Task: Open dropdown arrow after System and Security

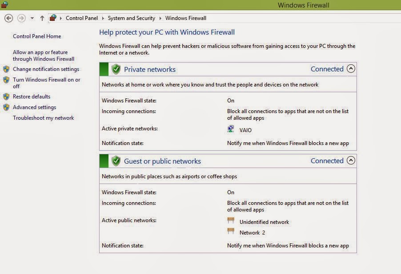Action: click(x=160, y=18)
